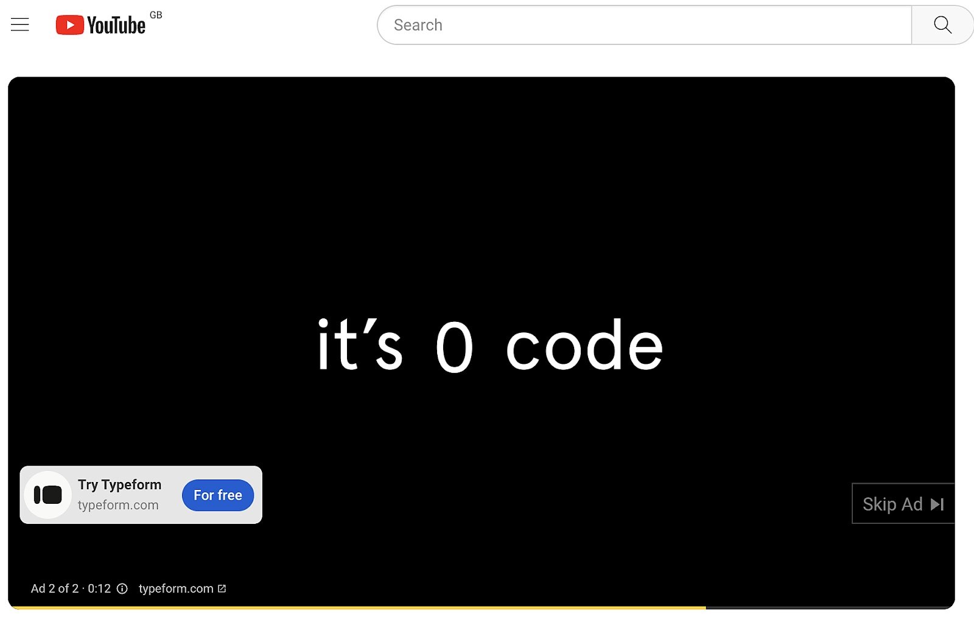The image size is (974, 617).
Task: Click the external-link icon next to typeform.com
Action: click(222, 588)
